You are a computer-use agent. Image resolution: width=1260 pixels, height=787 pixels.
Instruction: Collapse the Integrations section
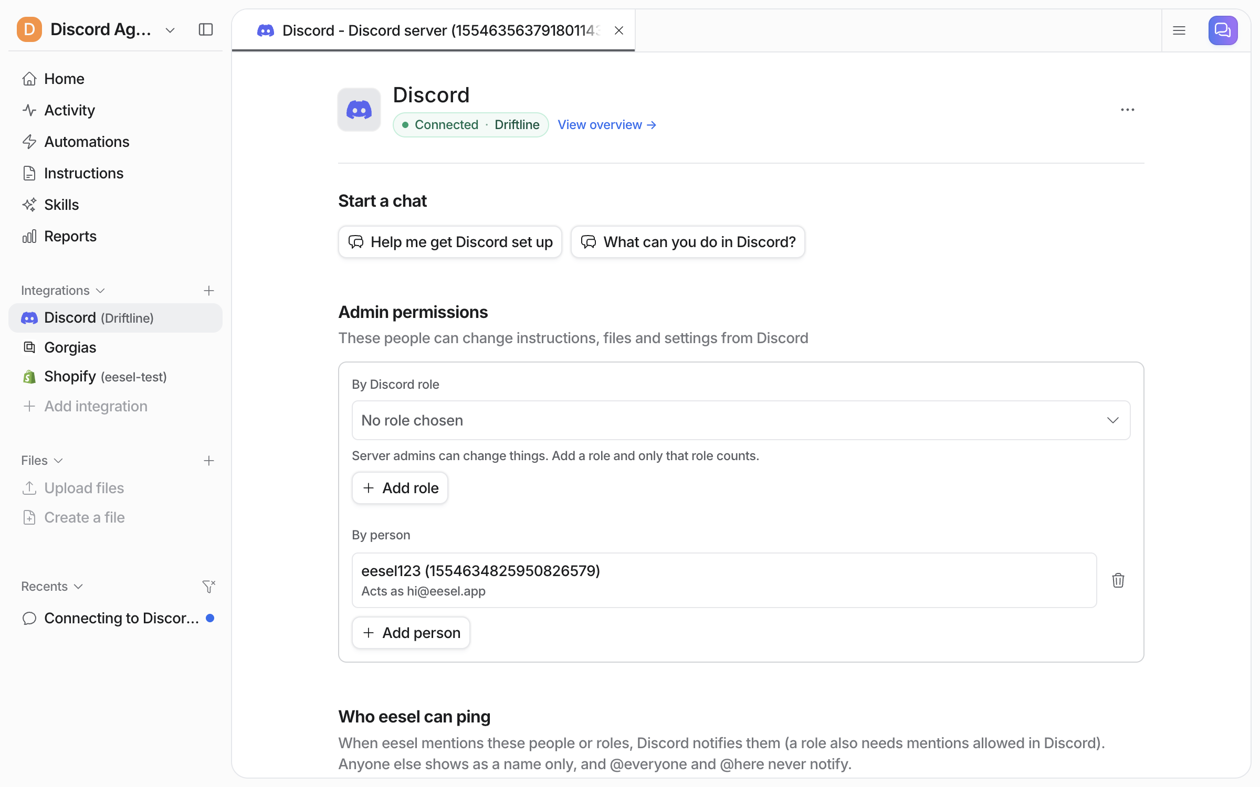point(63,291)
